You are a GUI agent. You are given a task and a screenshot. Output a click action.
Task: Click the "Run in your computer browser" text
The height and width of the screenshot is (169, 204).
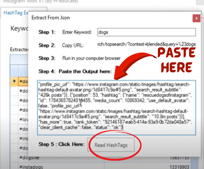click(x=91, y=58)
